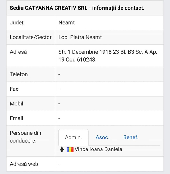Select the Benef. tab
170x174 pixels.
tap(131, 137)
